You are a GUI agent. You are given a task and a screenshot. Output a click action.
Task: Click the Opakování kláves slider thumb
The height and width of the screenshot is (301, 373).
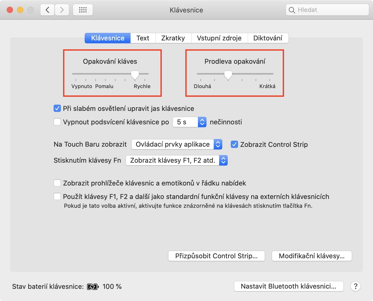tap(135, 75)
